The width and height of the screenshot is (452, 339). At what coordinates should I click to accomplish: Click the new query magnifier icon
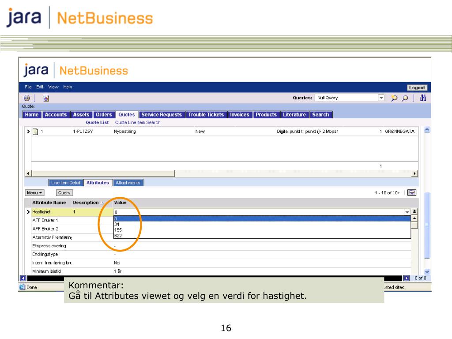pyautogui.click(x=394, y=98)
